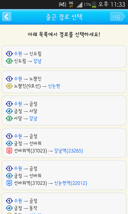Click line 2 icon beside 사당 → 강남

[x=9, y=119]
